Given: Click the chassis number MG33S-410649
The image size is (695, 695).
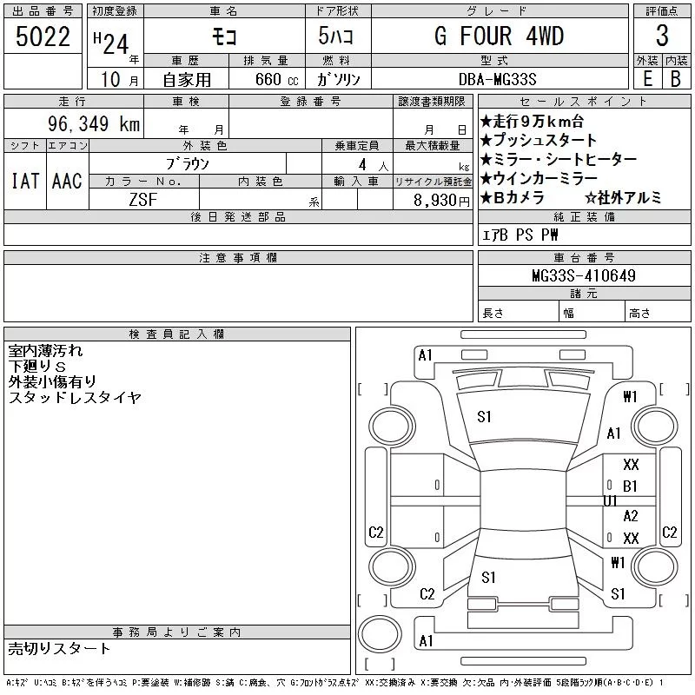Looking at the screenshot, I should click(x=584, y=275).
